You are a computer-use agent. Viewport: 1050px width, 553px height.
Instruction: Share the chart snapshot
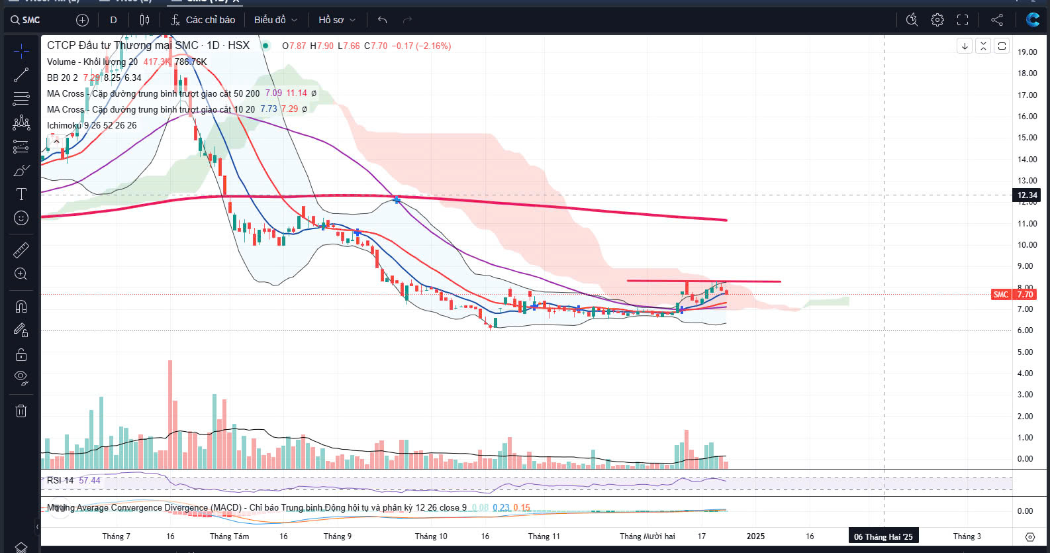pyautogui.click(x=997, y=20)
